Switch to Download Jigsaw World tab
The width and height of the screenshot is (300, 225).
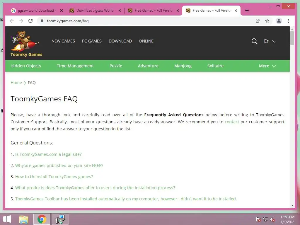(95, 11)
